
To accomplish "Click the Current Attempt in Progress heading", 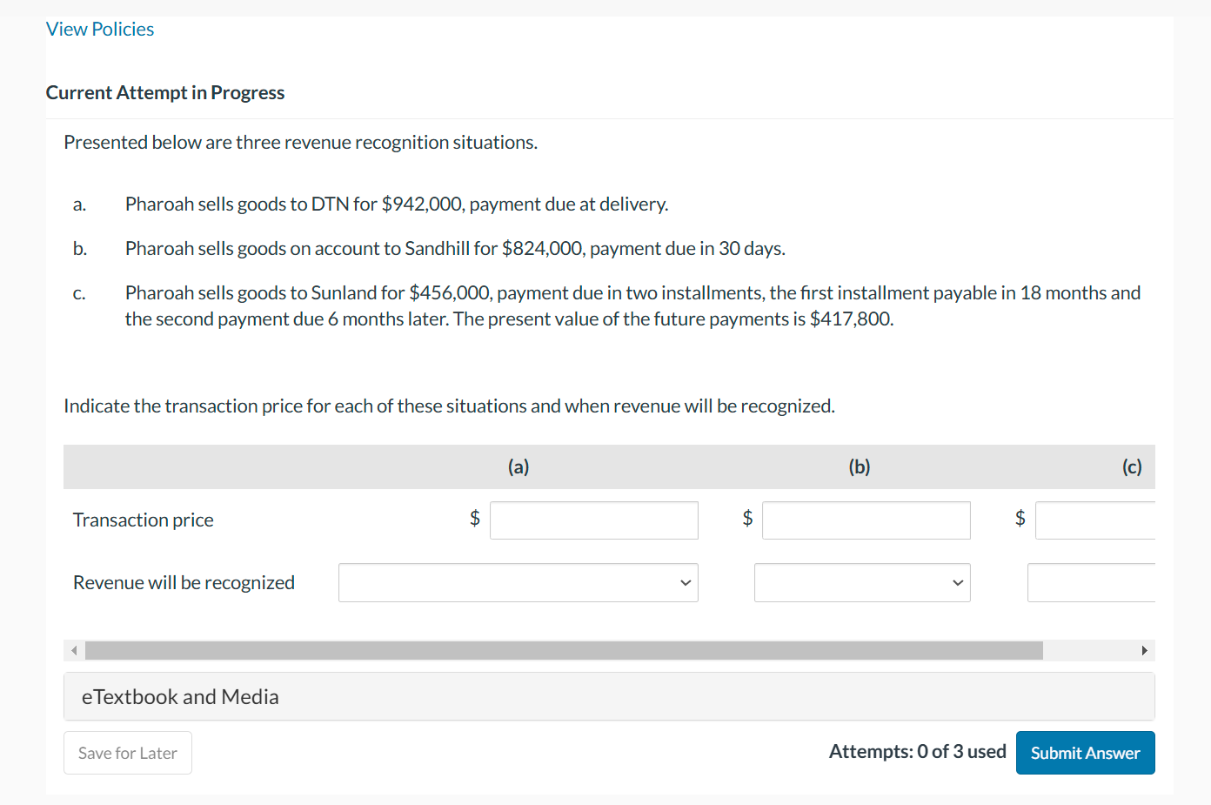I will 165,92.
